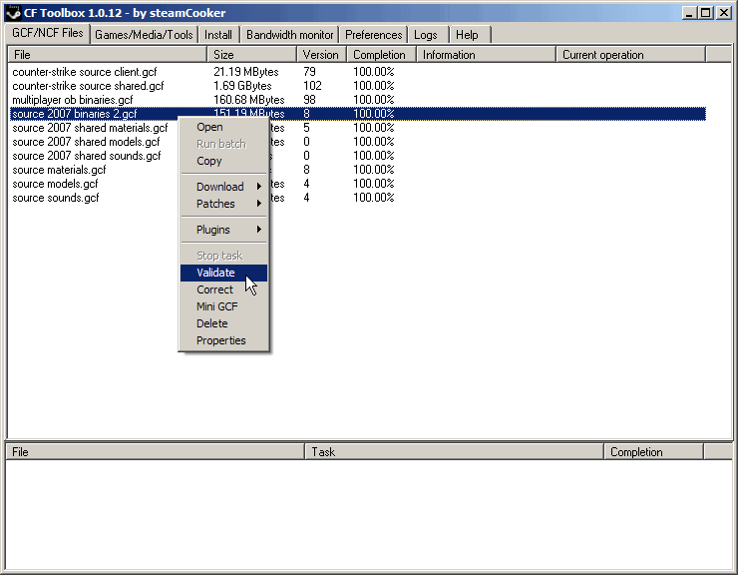Select source sounds.gcf
This screenshot has width=738, height=575.
click(x=56, y=198)
